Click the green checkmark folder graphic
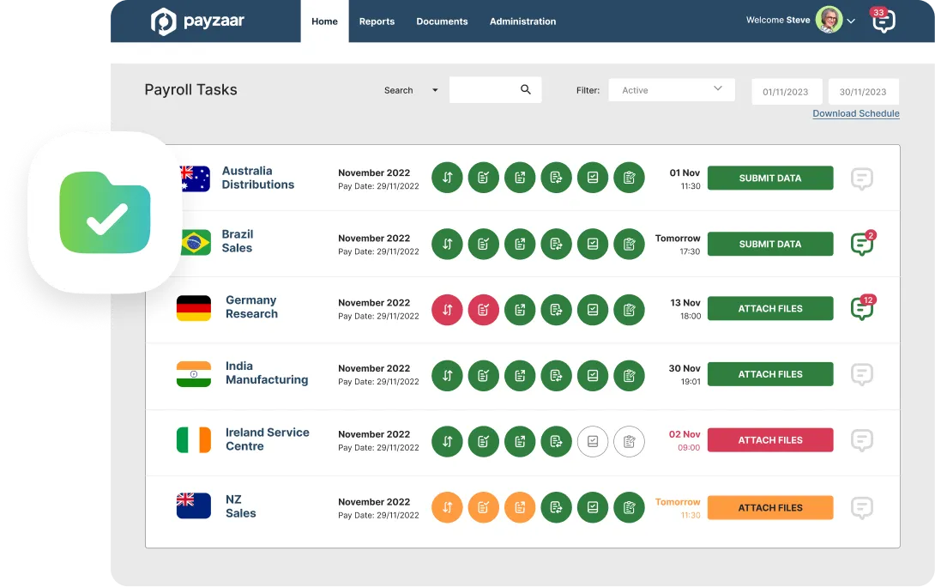This screenshot has height=587, width=935. pyautogui.click(x=104, y=211)
